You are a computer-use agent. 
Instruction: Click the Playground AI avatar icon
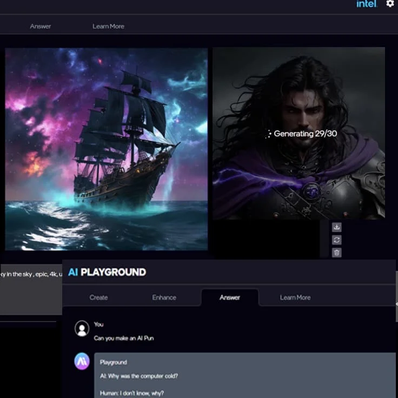click(x=82, y=362)
